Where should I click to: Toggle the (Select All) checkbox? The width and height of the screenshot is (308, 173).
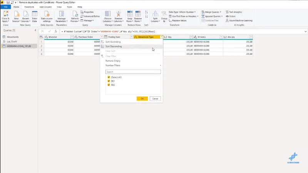pyautogui.click(x=109, y=77)
